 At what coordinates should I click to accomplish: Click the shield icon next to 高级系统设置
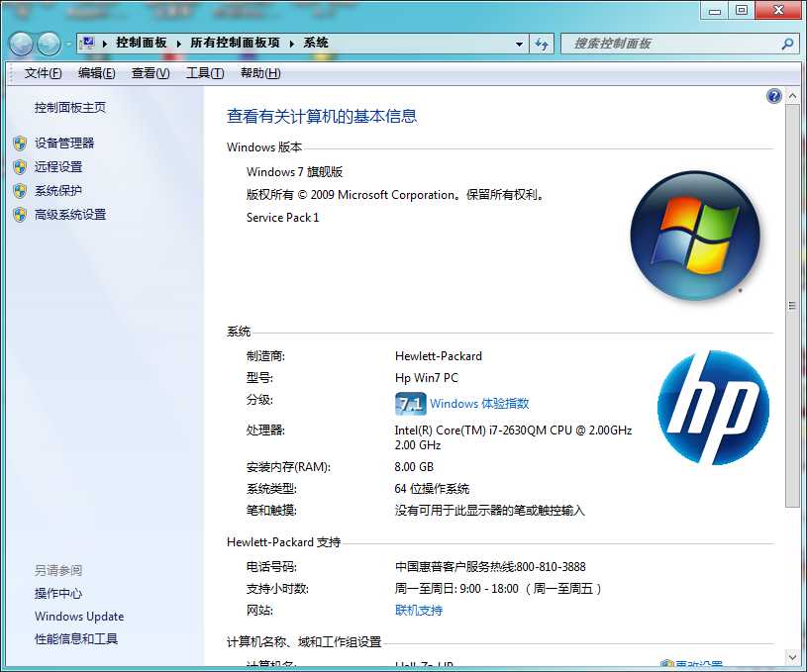(x=20, y=215)
